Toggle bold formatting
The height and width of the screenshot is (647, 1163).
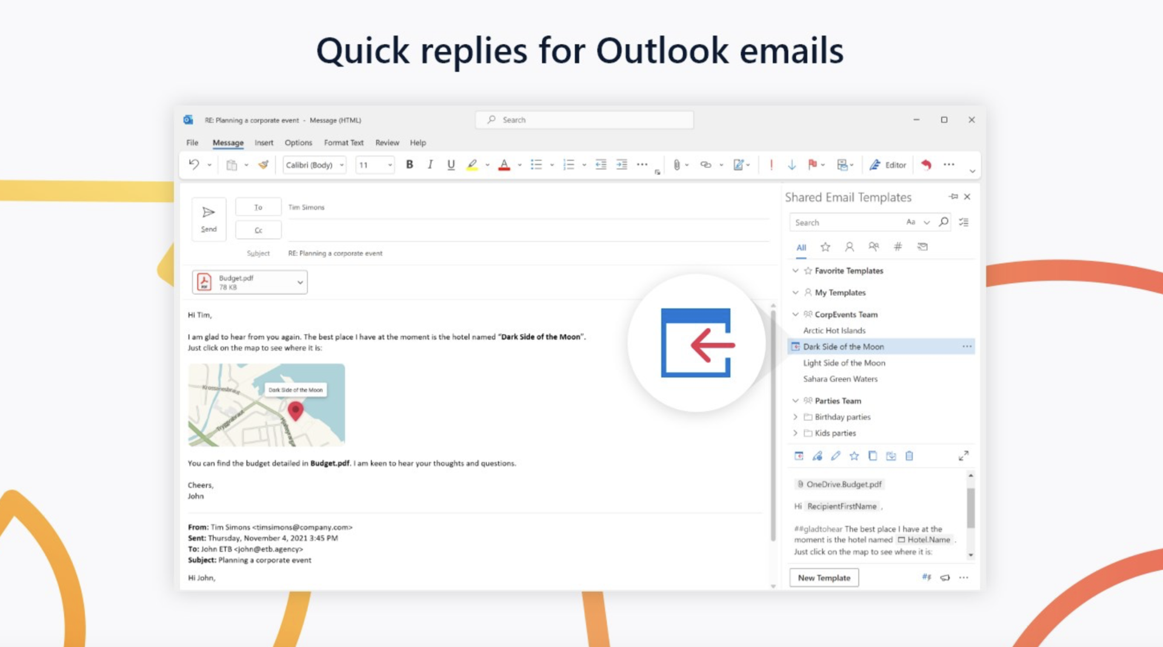(410, 165)
